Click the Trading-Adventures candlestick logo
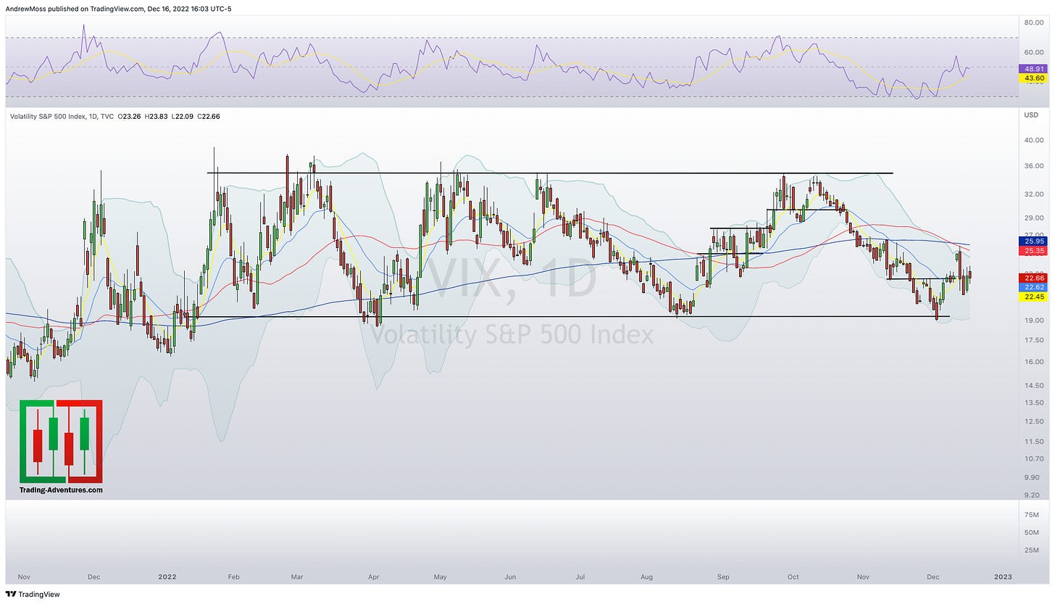The image size is (1055, 604). coord(61,441)
